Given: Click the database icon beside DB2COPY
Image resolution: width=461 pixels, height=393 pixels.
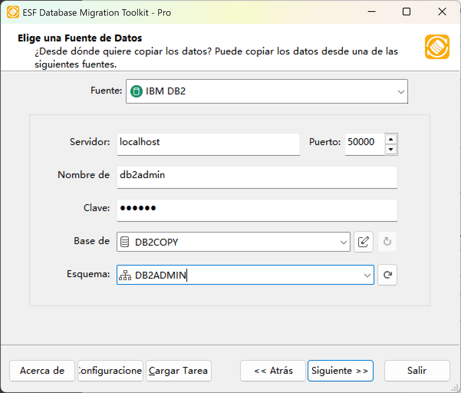Looking at the screenshot, I should click(x=125, y=242).
